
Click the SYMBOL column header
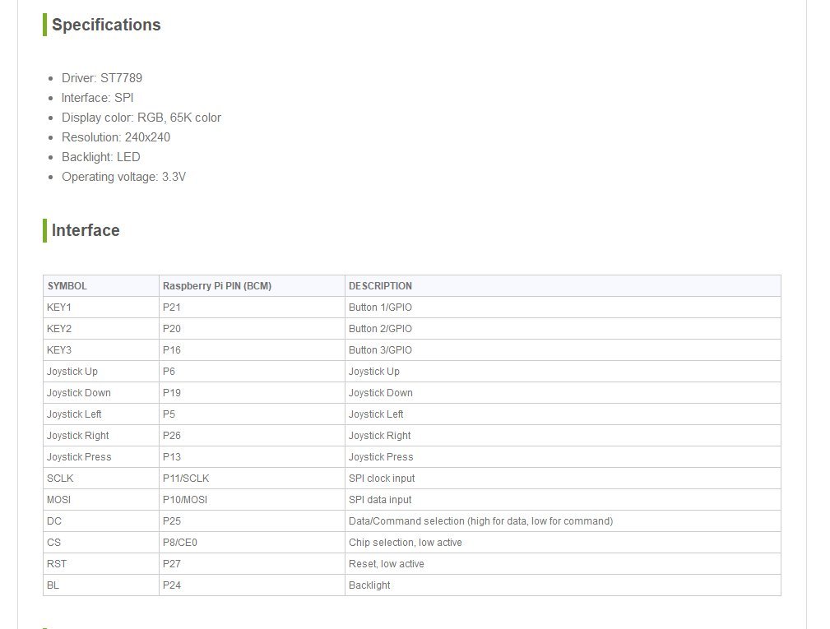[x=67, y=286]
